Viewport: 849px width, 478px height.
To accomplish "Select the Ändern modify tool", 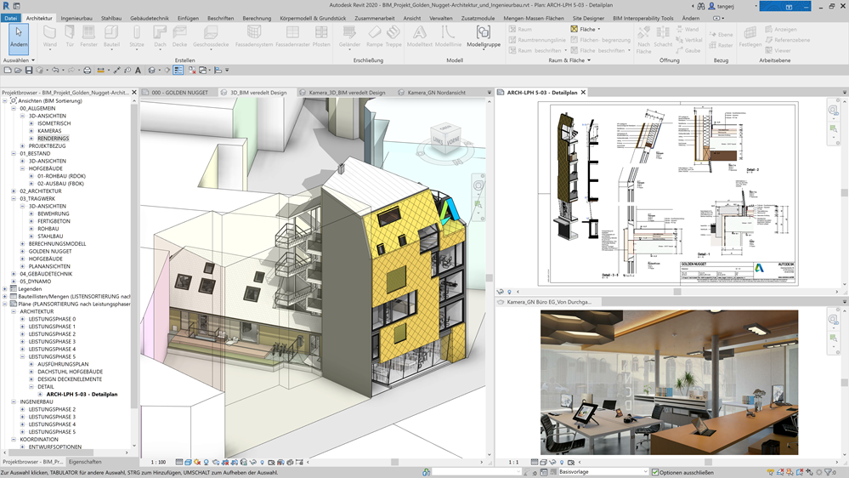I will point(19,37).
